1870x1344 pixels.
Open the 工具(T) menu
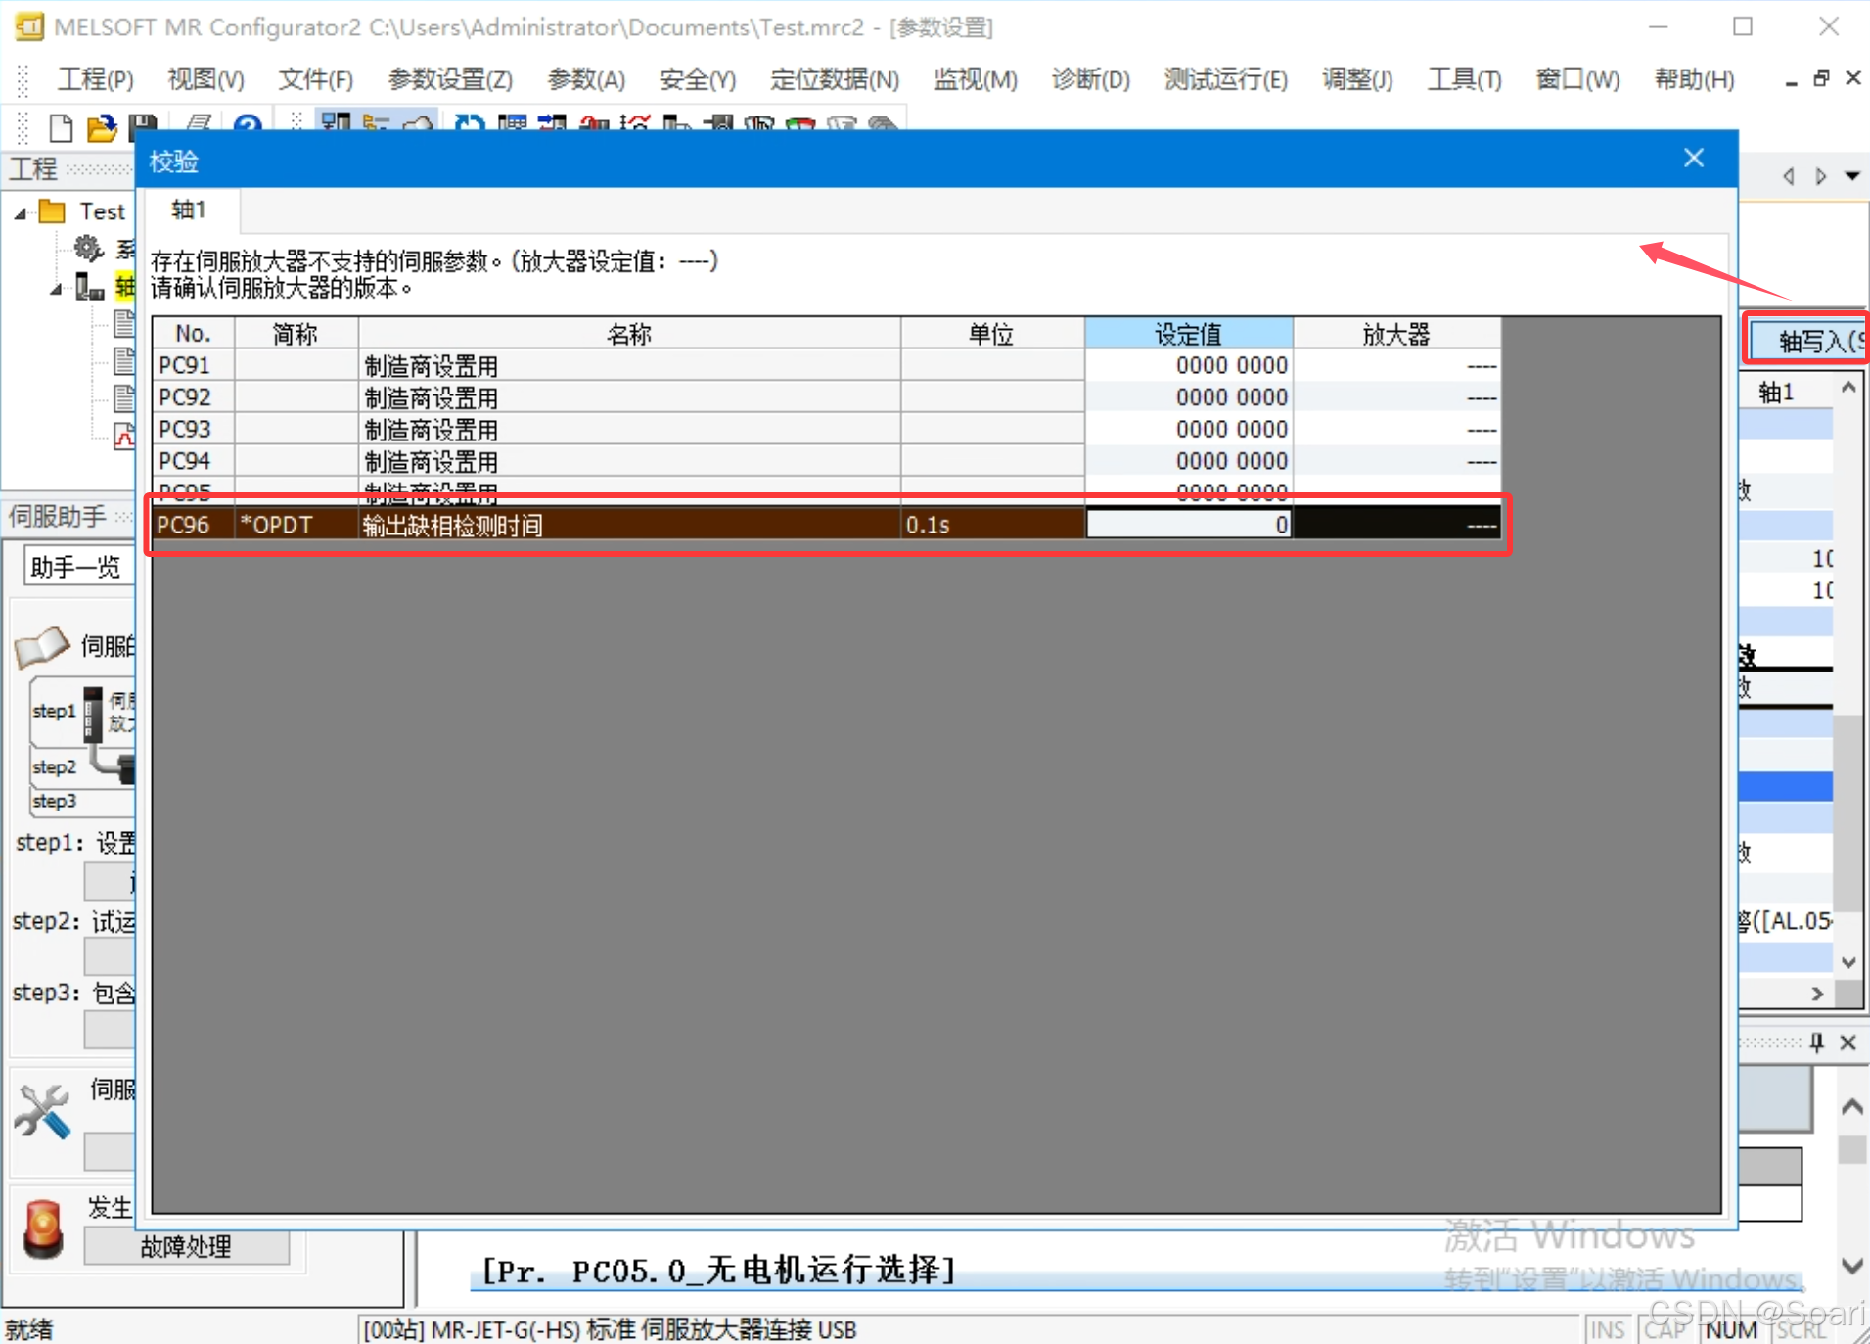tap(1464, 79)
